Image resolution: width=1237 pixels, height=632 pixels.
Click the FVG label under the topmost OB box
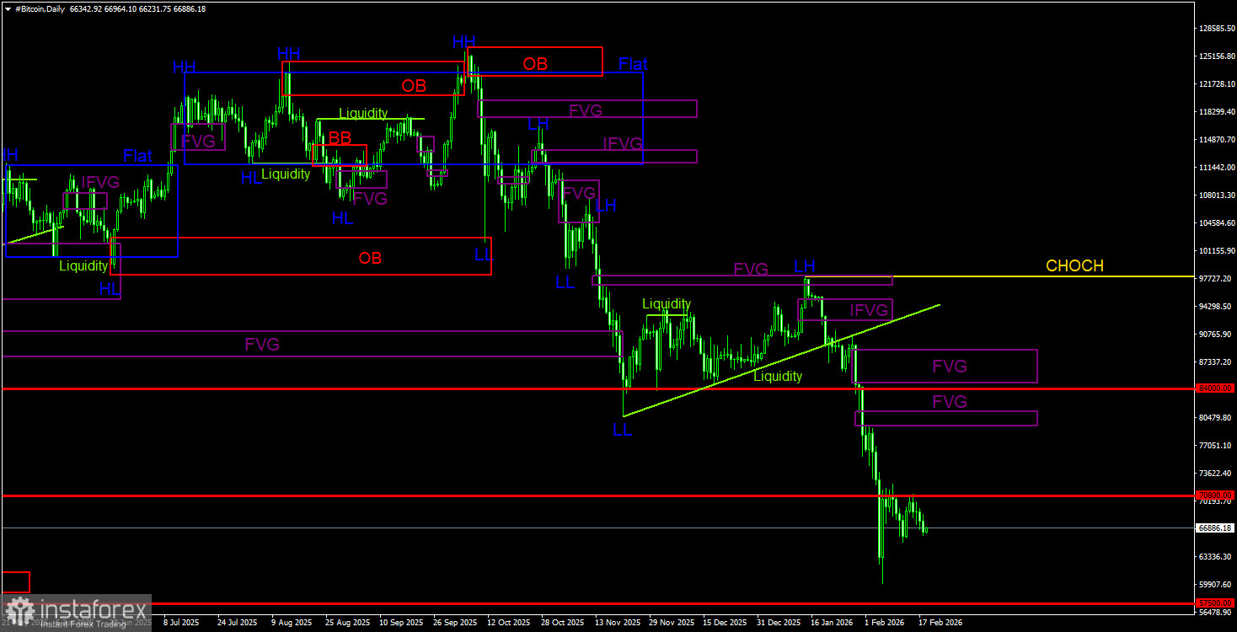(586, 110)
